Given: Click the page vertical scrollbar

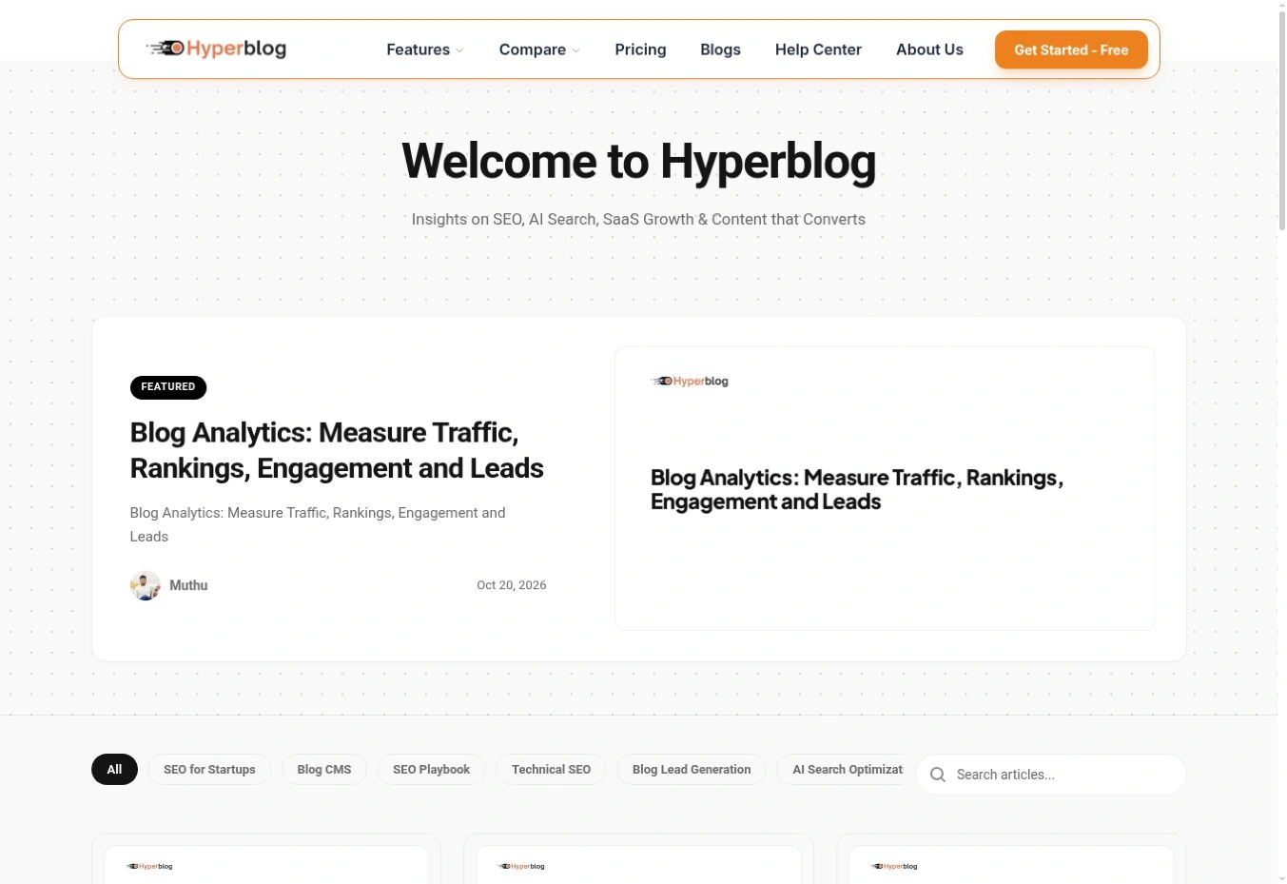Looking at the screenshot, I should click(x=1281, y=122).
